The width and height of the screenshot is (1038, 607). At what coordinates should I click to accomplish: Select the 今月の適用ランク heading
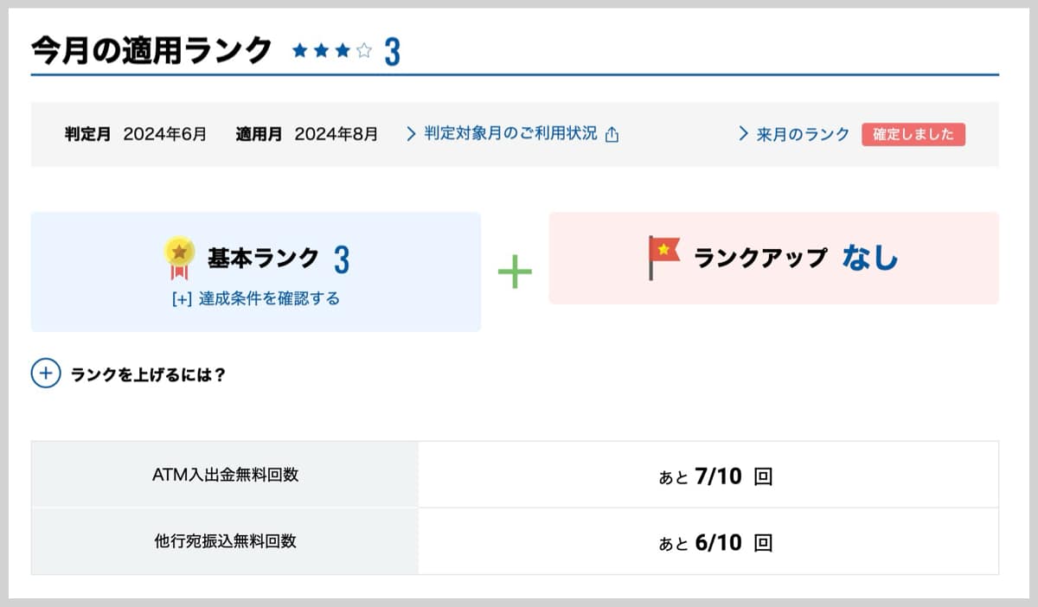coord(147,49)
